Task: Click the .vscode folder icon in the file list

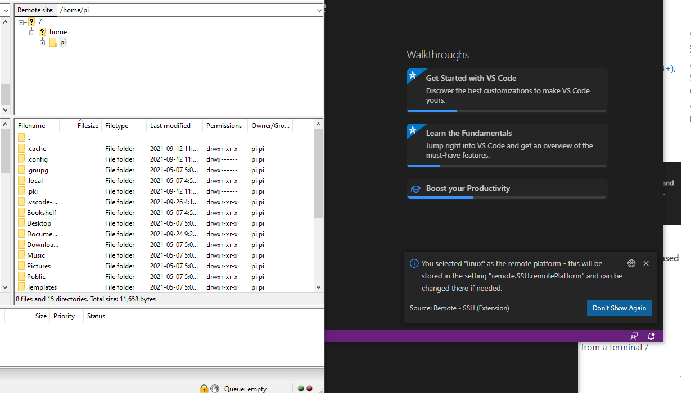Action: tap(22, 202)
